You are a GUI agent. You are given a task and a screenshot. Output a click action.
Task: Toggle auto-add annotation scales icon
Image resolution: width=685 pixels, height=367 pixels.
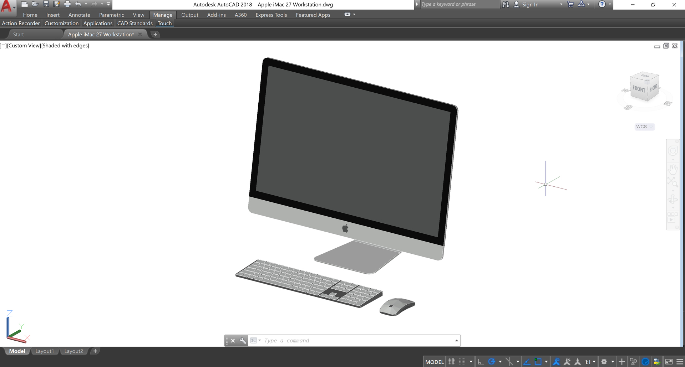pos(567,362)
